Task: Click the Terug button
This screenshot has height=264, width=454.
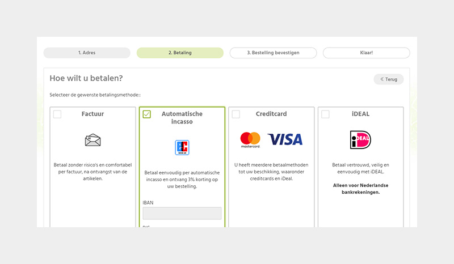Action: (389, 79)
